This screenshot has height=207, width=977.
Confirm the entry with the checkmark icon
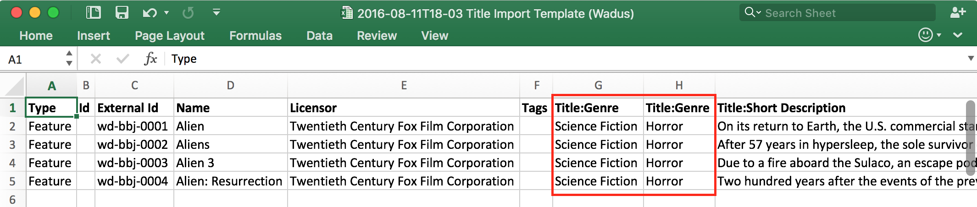[x=122, y=59]
